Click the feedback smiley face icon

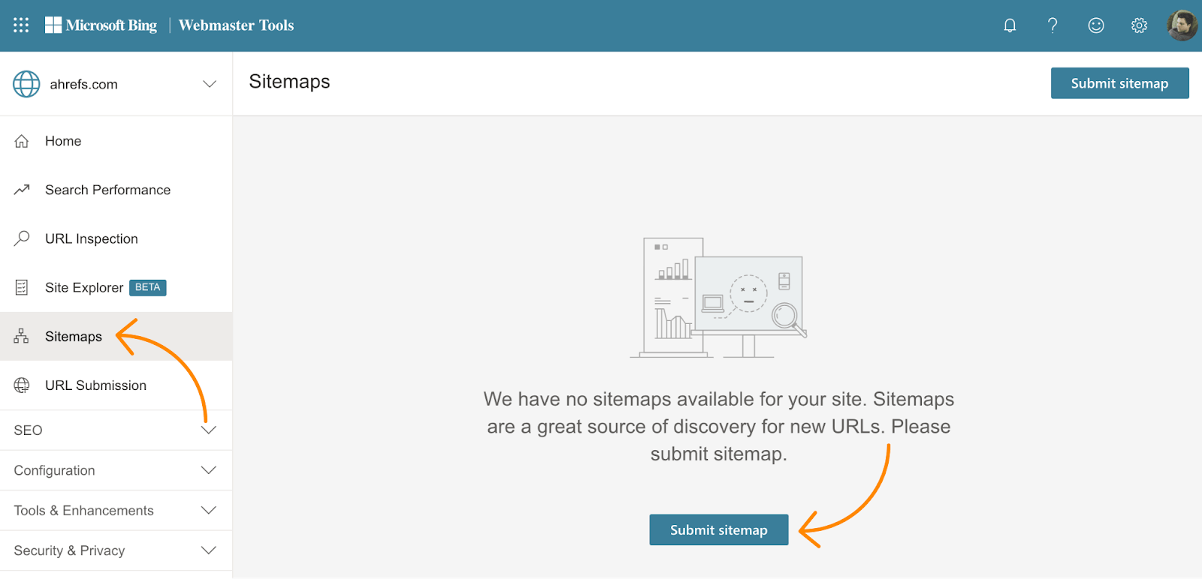tap(1096, 25)
